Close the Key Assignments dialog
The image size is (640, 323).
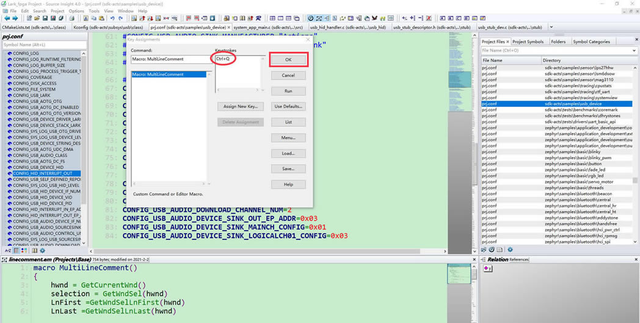coord(308,40)
